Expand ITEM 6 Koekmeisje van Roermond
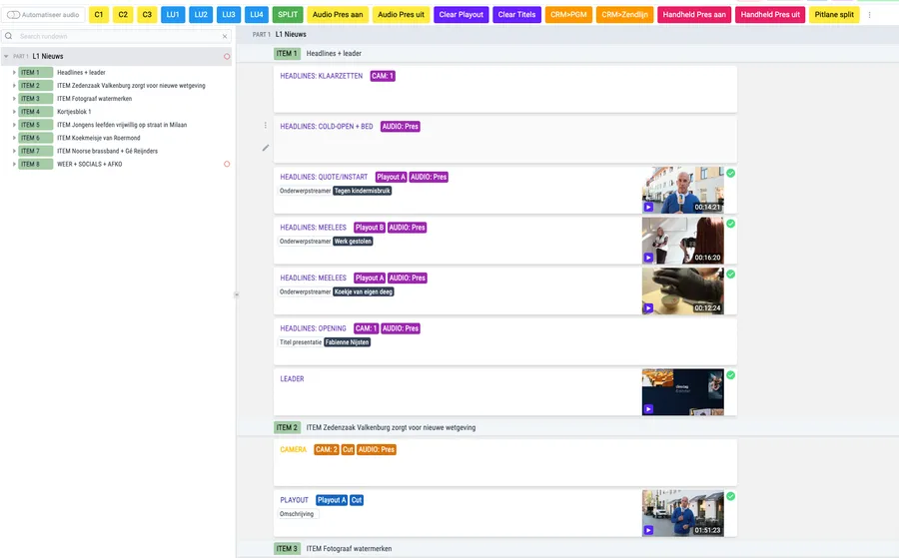Viewport: 899px width, 558px height. (x=14, y=138)
